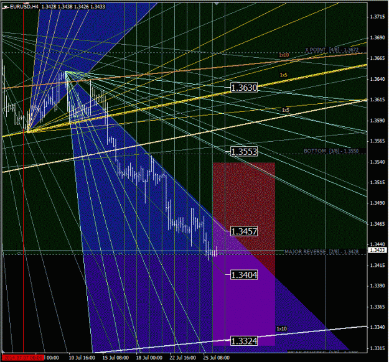Click the 1.3365 price axis value
The image size is (389, 362).
click(377, 307)
